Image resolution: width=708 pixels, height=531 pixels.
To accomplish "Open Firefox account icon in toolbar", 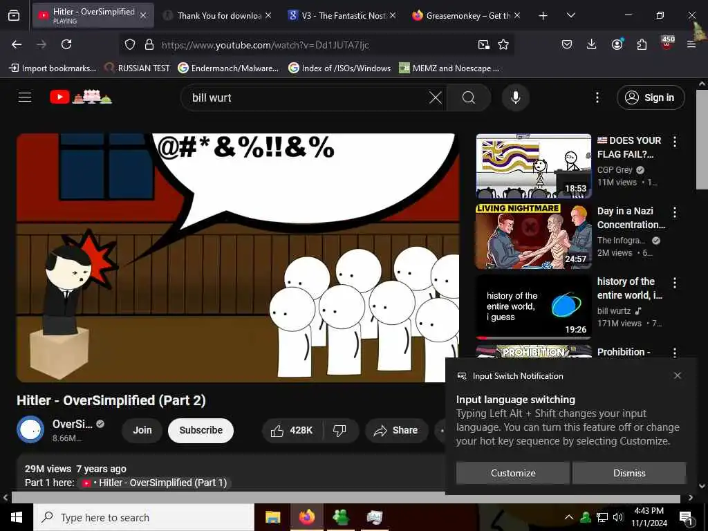I will click(x=617, y=44).
